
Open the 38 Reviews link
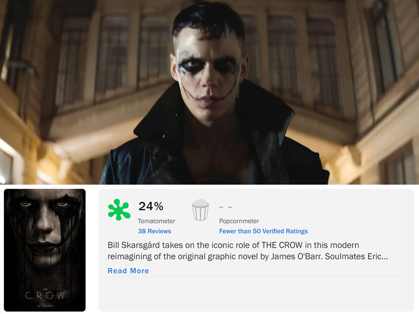[155, 231]
